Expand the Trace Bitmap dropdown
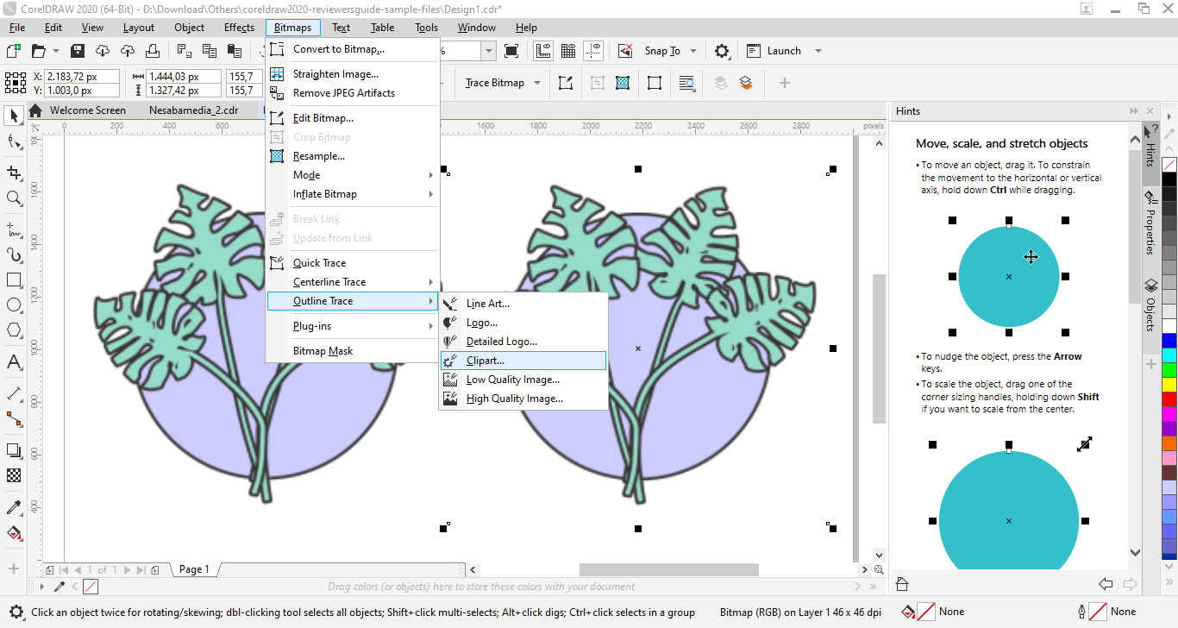This screenshot has width=1178, height=628. click(x=537, y=83)
